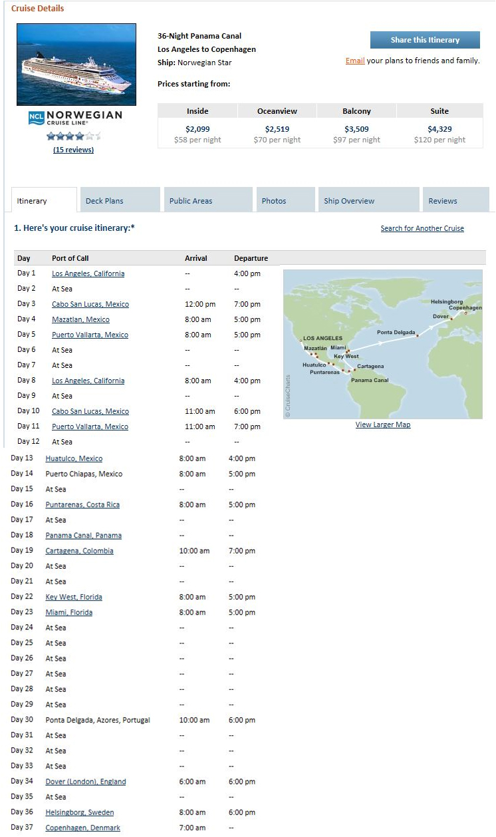Click the 6:00 am arrival for Dover

coord(192,782)
